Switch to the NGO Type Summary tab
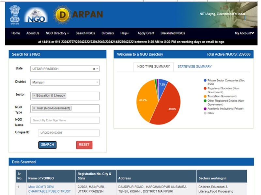261x195 pixels. tap(153, 67)
